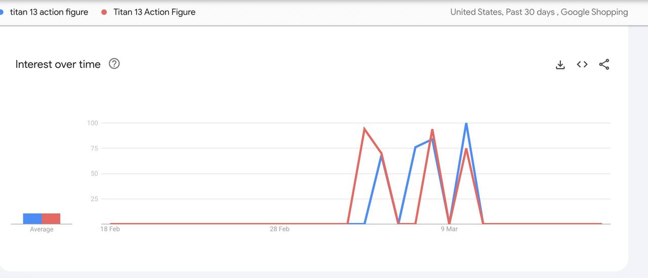Click the blue Average bar

coord(32,218)
